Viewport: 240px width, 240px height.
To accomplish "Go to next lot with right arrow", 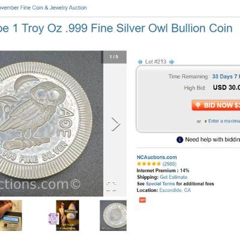I will click(172, 62).
